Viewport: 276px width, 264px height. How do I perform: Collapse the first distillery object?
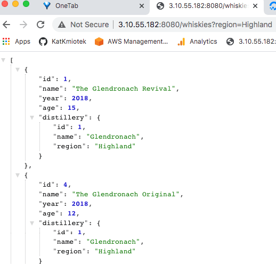[x=32, y=117]
